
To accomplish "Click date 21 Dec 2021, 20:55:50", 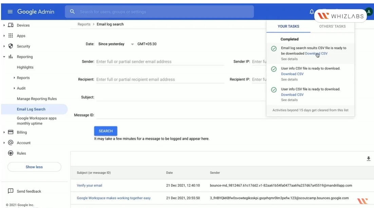I will tap(183, 198).
